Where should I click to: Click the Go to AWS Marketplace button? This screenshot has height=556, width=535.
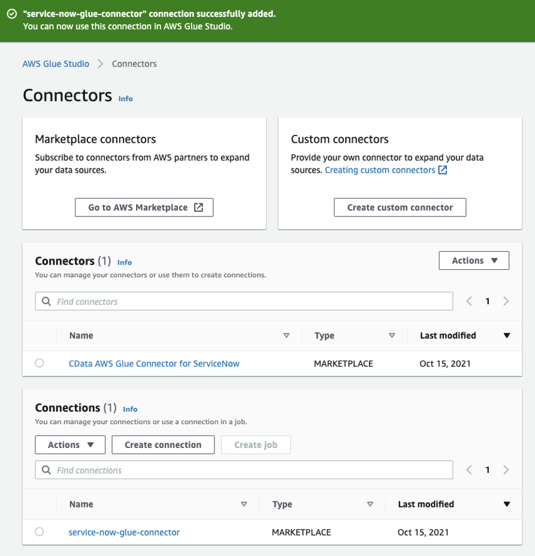coord(144,208)
